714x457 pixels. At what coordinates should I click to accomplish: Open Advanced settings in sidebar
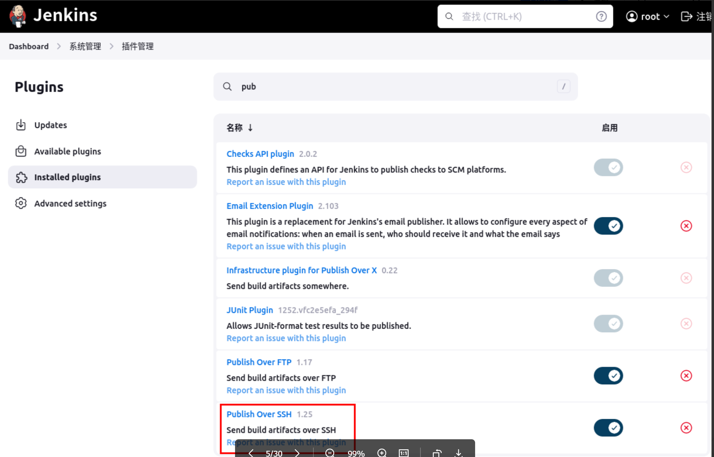(102, 204)
